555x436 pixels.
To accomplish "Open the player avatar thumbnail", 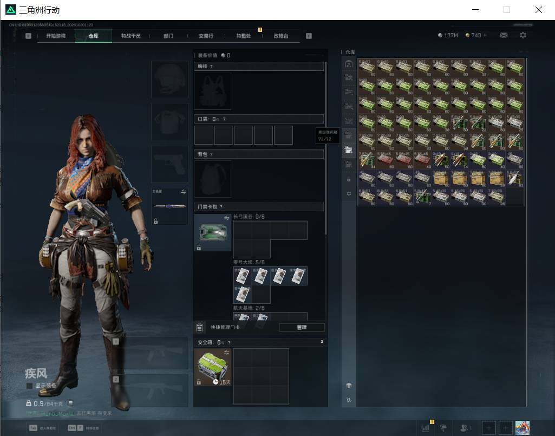I will [x=523, y=428].
